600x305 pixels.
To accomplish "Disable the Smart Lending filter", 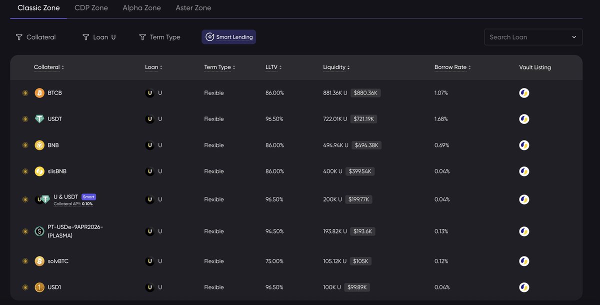I will 228,36.
